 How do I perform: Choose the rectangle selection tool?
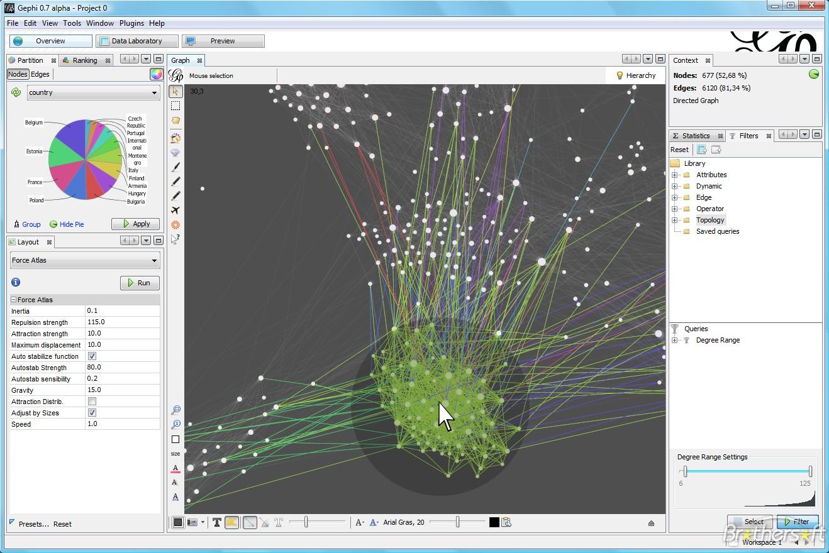[x=175, y=106]
